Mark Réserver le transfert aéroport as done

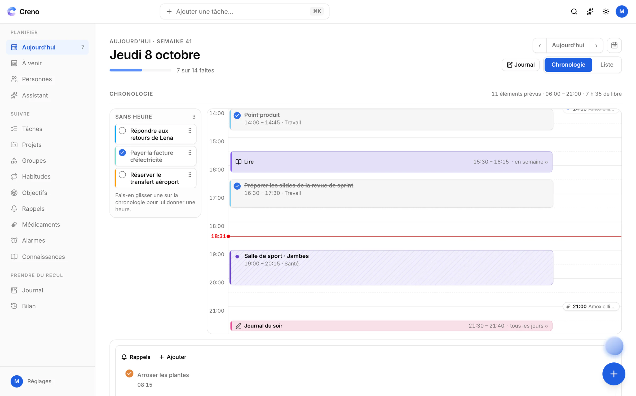tap(122, 175)
